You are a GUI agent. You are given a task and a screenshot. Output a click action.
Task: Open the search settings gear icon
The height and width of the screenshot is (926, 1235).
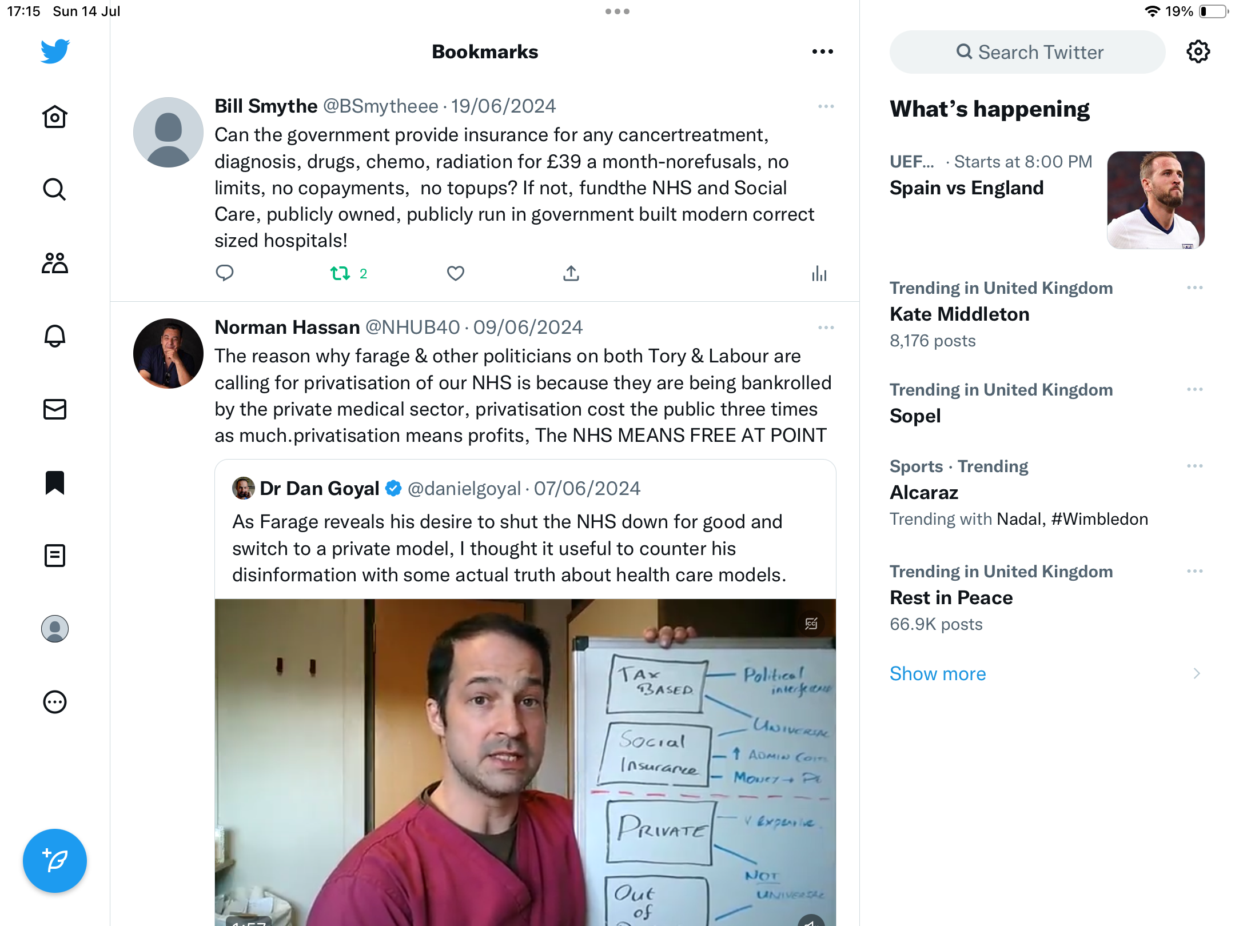click(1198, 52)
